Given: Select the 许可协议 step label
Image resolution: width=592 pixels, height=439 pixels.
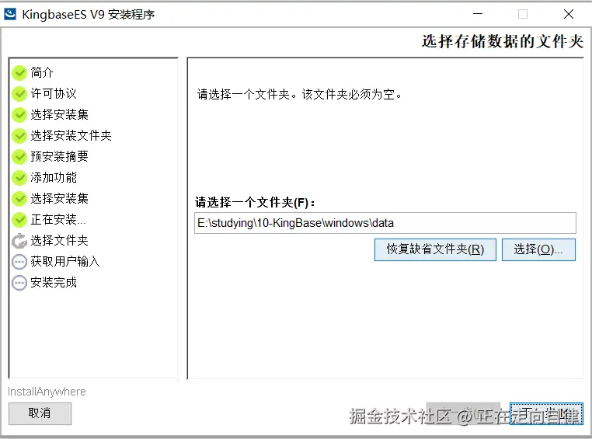Looking at the screenshot, I should point(54,93).
